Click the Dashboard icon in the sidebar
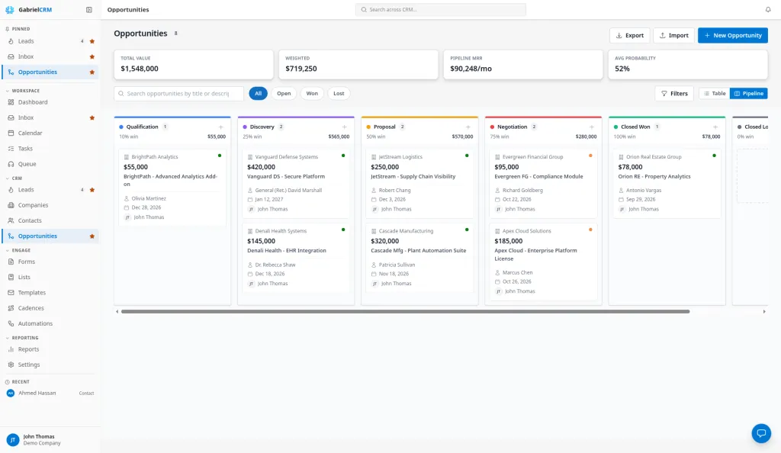The image size is (781, 453). pyautogui.click(x=11, y=102)
